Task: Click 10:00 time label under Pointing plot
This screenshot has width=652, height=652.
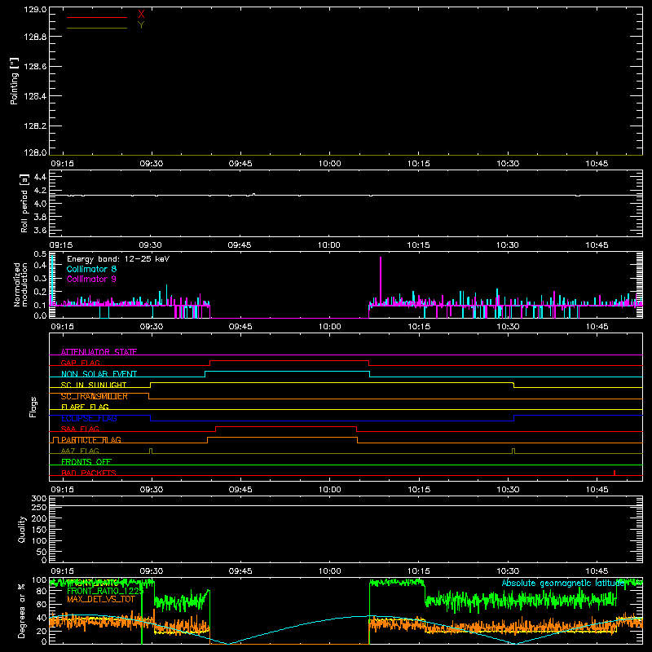Action: 330,164
